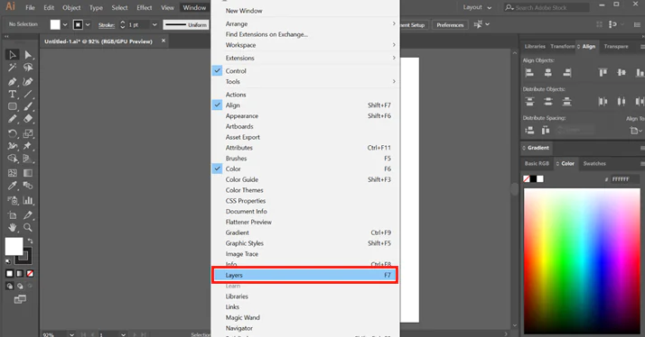Click Horizontal Align Left icon
Image resolution: width=645 pixels, height=337 pixels.
[529, 73]
